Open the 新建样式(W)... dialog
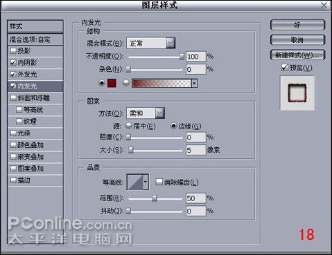This screenshot has height=255, width=332. click(x=297, y=55)
